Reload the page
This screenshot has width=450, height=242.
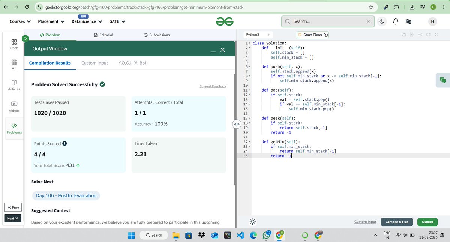[x=27, y=7]
